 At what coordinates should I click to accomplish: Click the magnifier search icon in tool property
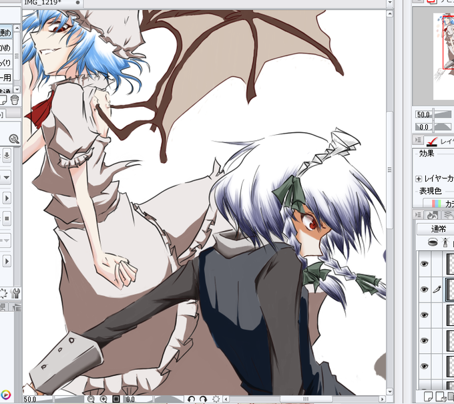click(x=14, y=139)
